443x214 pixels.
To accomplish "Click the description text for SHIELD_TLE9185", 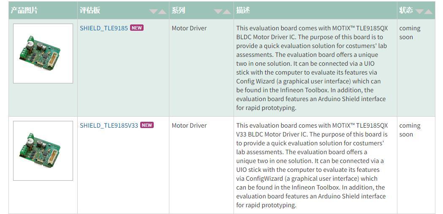I will [x=312, y=68].
